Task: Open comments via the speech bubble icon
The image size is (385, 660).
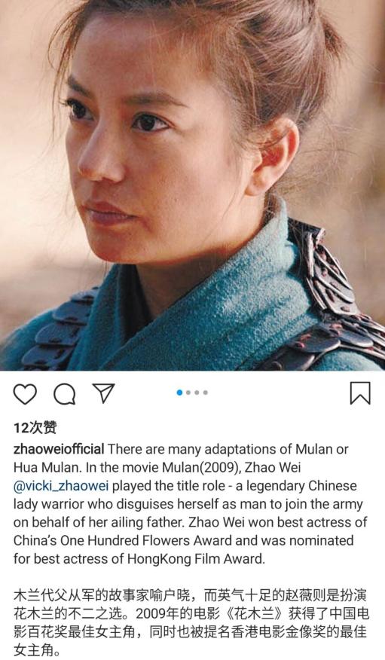Action: click(x=64, y=394)
